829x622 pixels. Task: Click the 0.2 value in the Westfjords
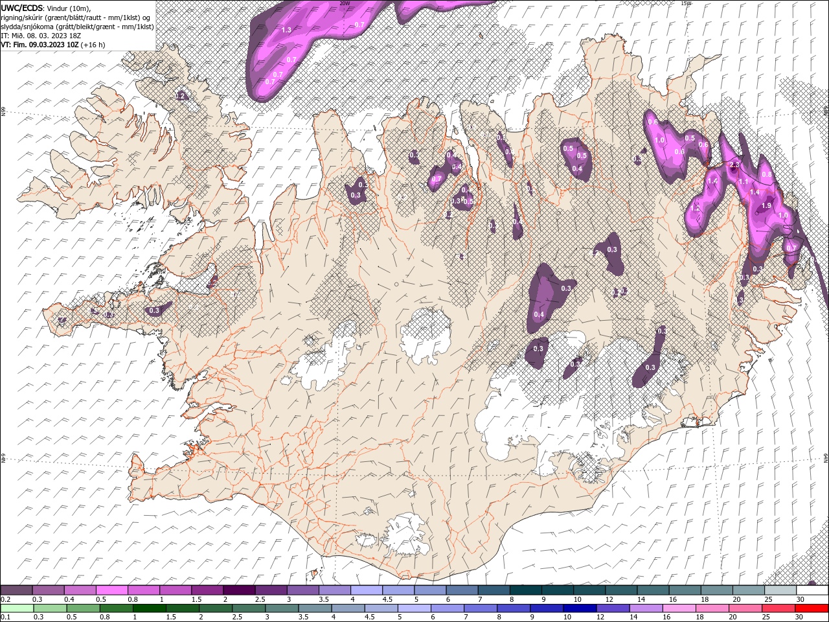click(181, 96)
